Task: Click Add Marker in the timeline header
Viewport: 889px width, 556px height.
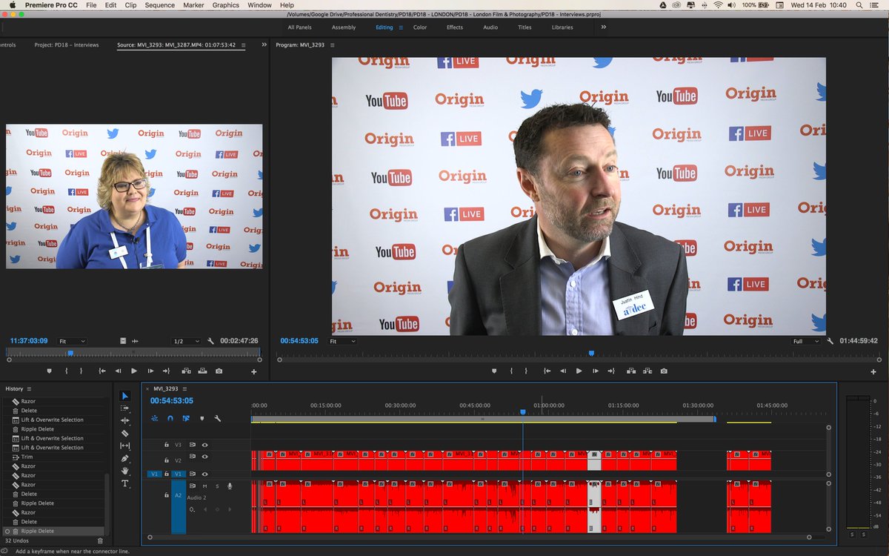Action: coord(202,418)
